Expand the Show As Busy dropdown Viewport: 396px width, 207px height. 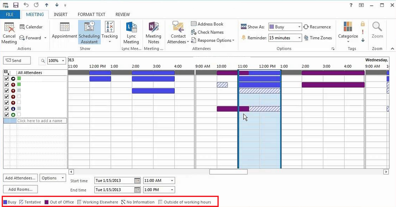click(x=299, y=27)
